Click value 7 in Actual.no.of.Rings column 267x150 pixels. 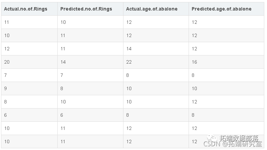coord(5,75)
